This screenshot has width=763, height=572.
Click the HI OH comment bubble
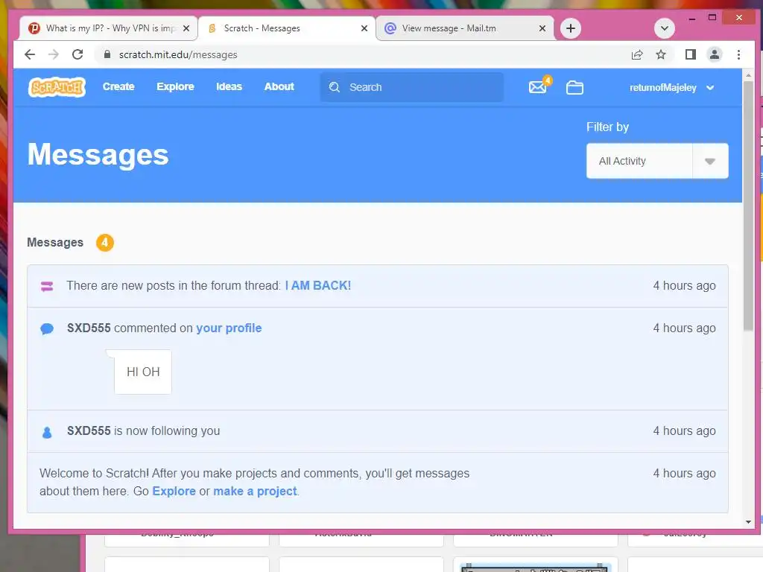pos(143,372)
